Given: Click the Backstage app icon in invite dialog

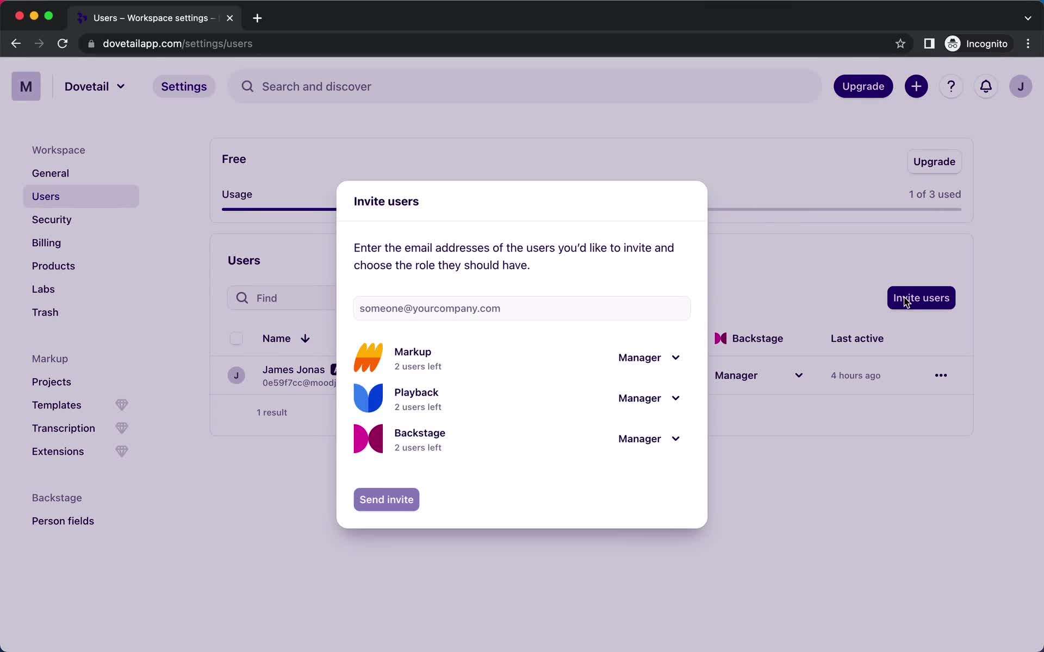Looking at the screenshot, I should (368, 438).
